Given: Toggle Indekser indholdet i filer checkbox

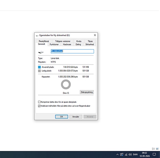Looking at the screenshot, I should 39,106.
